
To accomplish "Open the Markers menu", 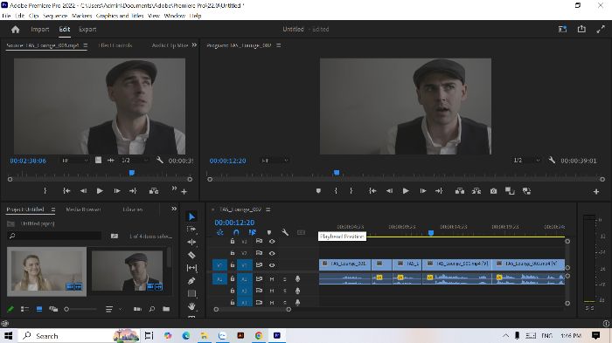I will point(81,16).
